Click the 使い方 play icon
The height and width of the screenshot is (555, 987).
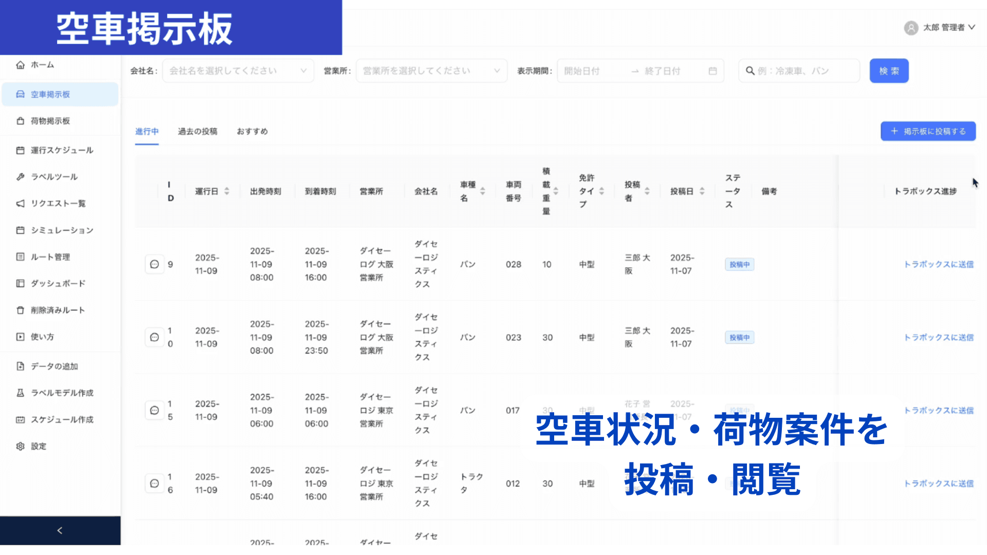[21, 337]
